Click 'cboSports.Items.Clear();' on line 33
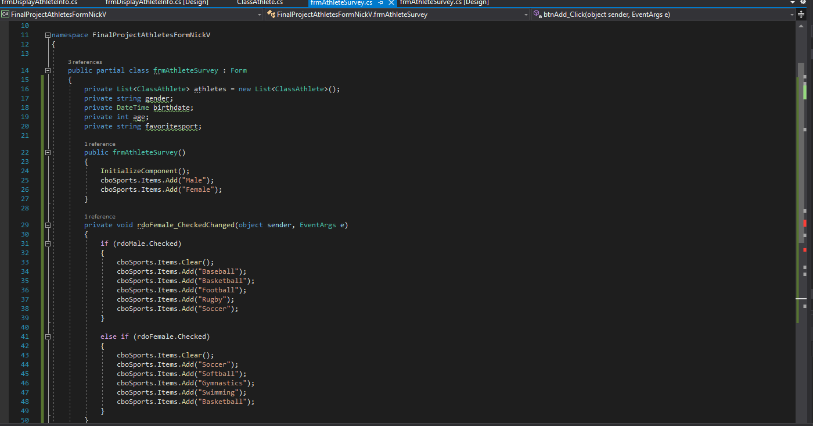Image resolution: width=813 pixels, height=426 pixels. [x=166, y=263]
